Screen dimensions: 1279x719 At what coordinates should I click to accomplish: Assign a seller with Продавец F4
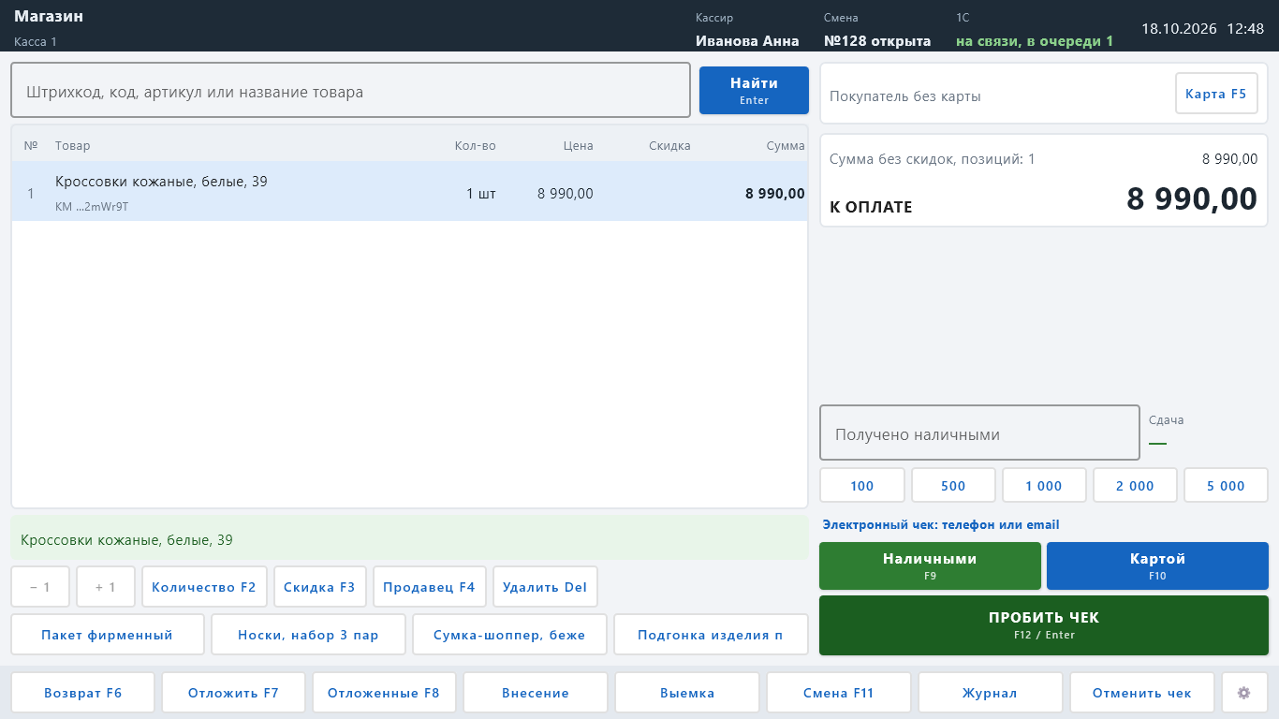(x=430, y=587)
